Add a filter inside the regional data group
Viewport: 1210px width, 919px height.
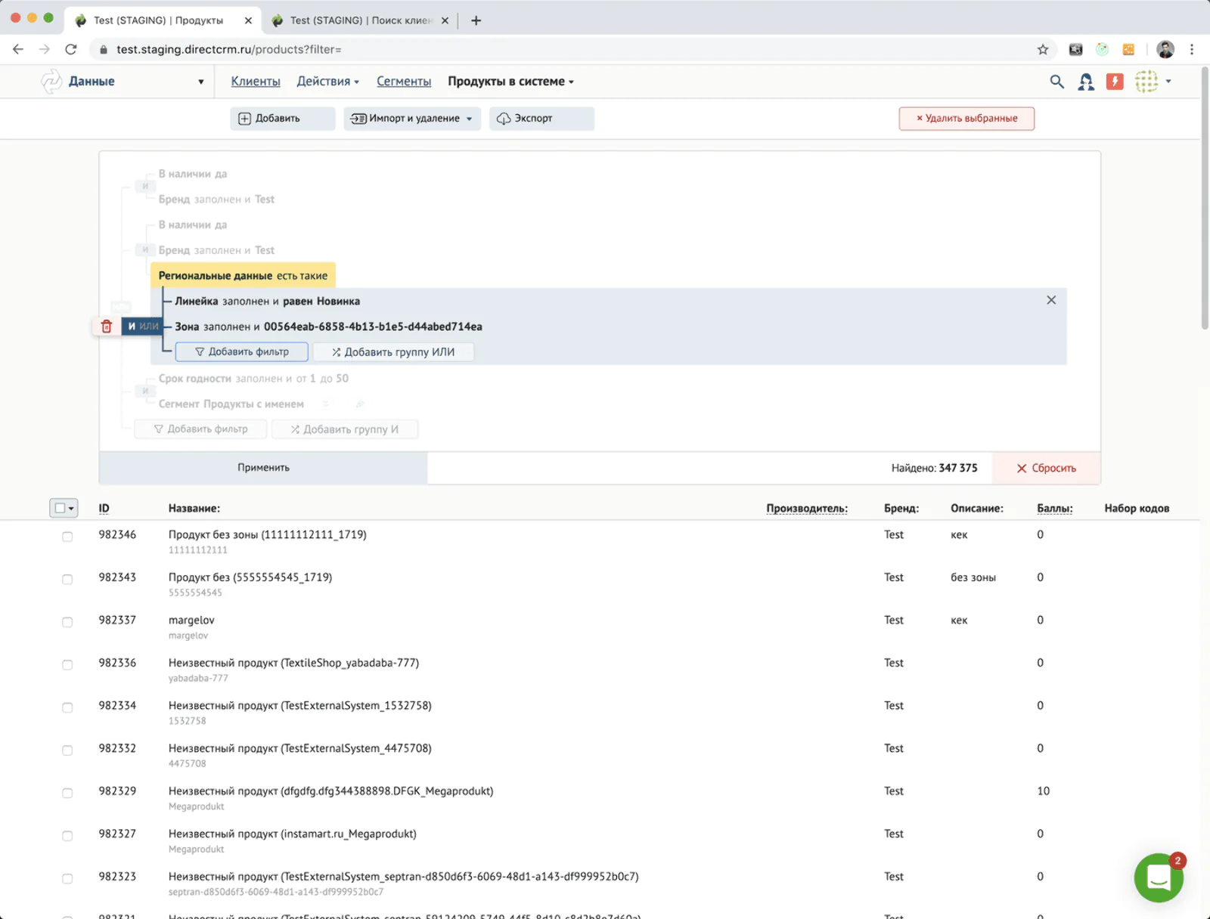241,352
